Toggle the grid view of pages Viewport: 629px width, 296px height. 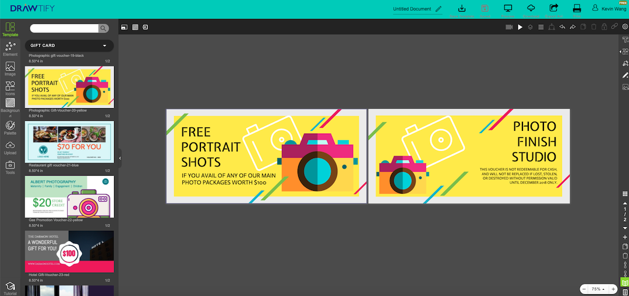(624, 194)
